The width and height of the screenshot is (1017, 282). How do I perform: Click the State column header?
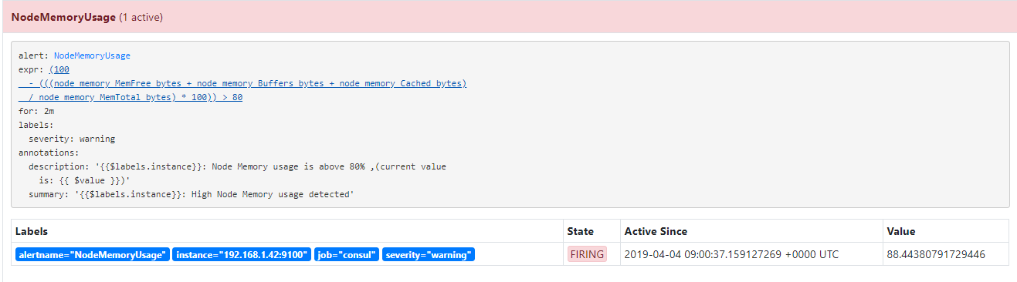(x=580, y=231)
